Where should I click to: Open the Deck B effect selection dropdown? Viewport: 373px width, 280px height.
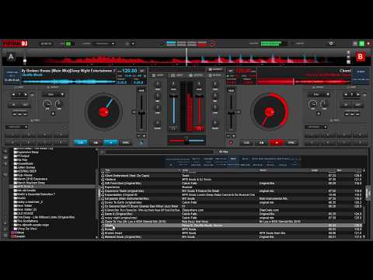[319, 95]
